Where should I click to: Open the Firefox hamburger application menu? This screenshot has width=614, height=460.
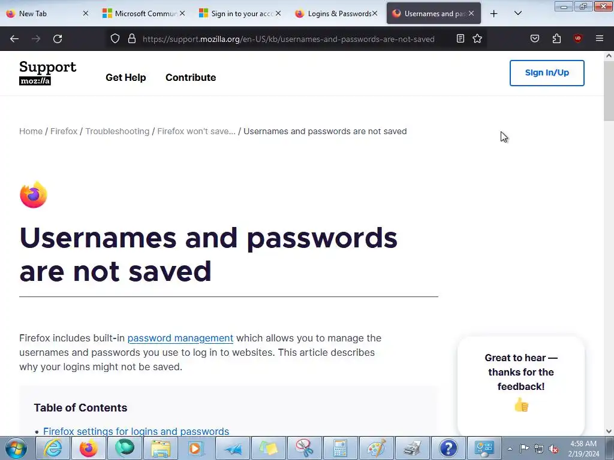[600, 38]
